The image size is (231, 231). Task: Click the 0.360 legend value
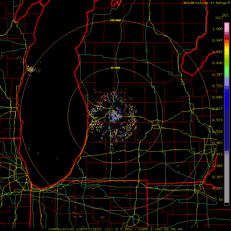[x=217, y=166]
